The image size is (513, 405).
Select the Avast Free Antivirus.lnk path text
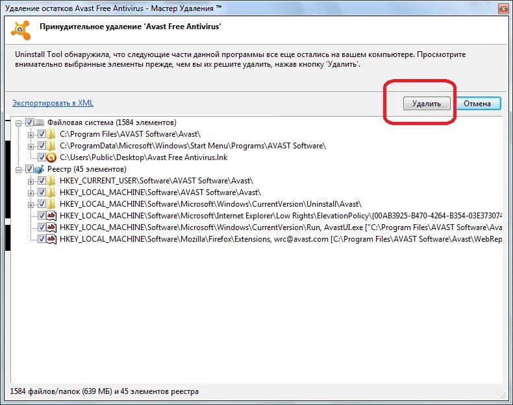pyautogui.click(x=144, y=157)
